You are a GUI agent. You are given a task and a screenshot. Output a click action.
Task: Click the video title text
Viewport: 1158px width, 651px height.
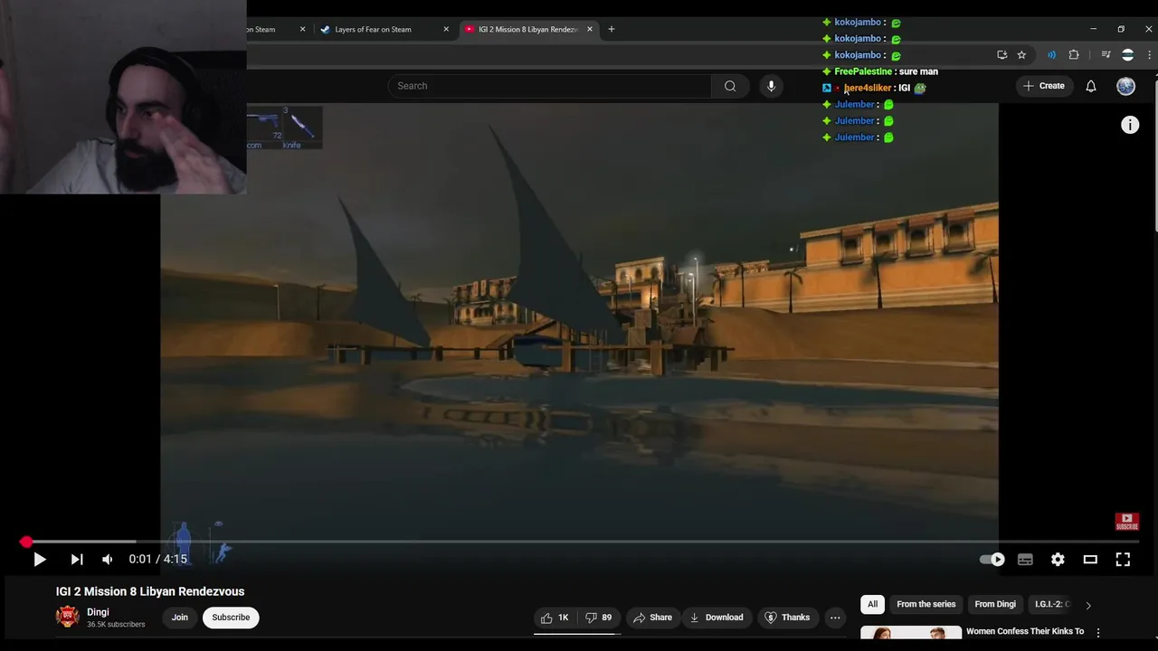pos(150,591)
